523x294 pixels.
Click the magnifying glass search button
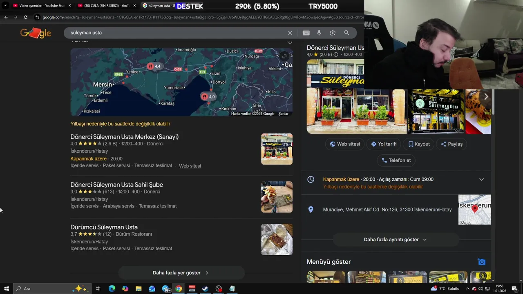point(346,33)
